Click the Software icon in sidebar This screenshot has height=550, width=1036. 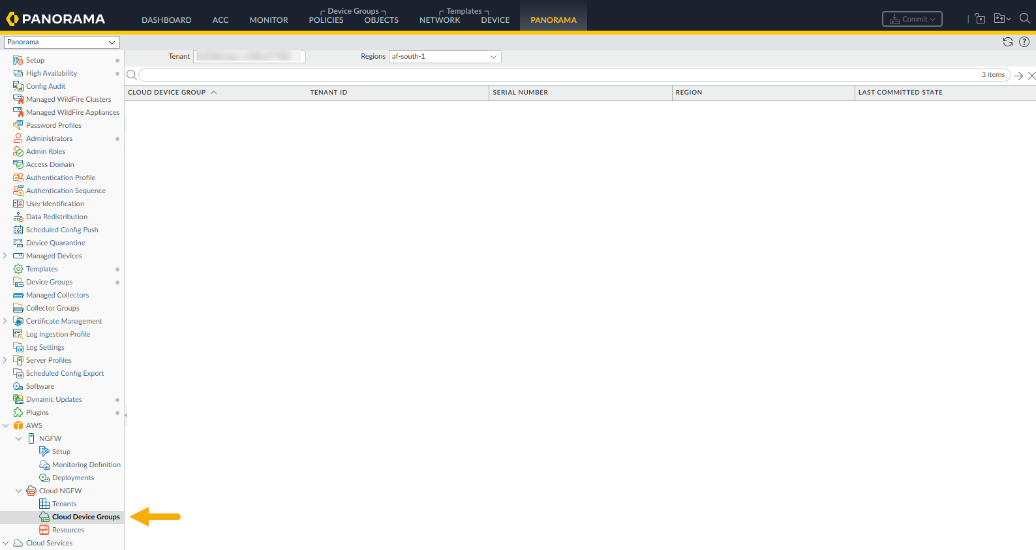pyautogui.click(x=18, y=386)
